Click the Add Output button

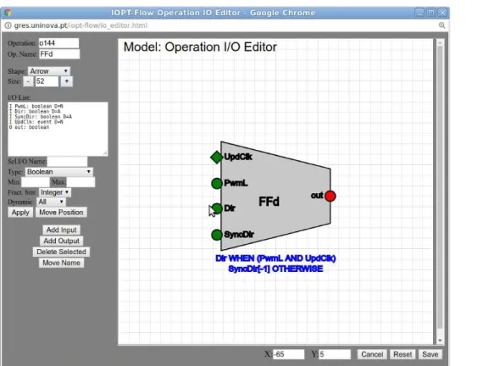[x=61, y=241]
